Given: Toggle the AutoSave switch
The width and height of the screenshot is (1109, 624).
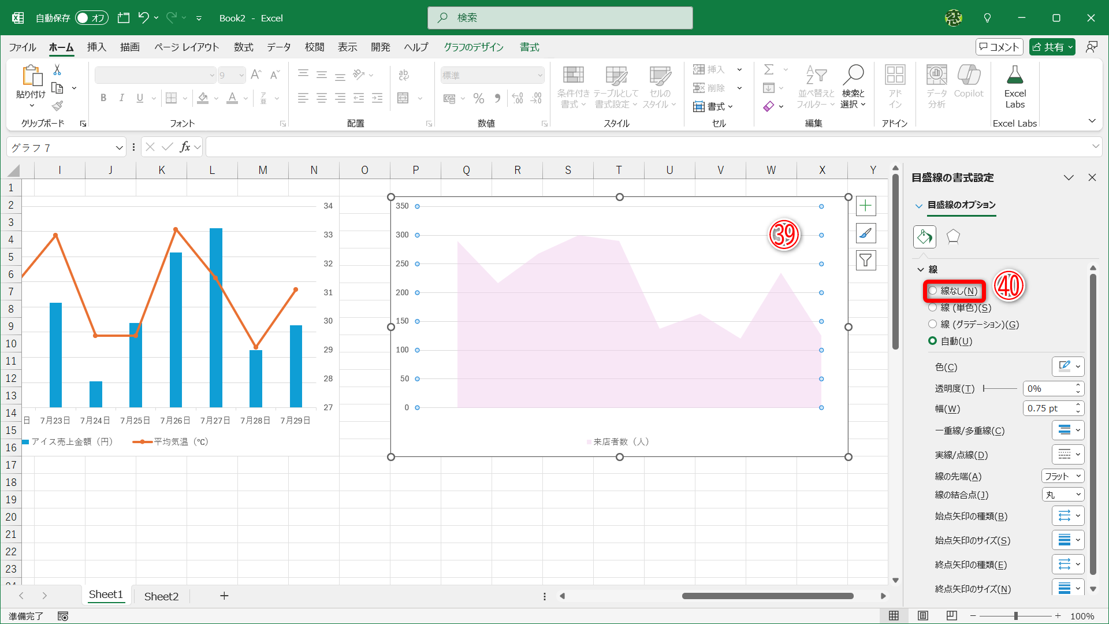Looking at the screenshot, I should 91,18.
